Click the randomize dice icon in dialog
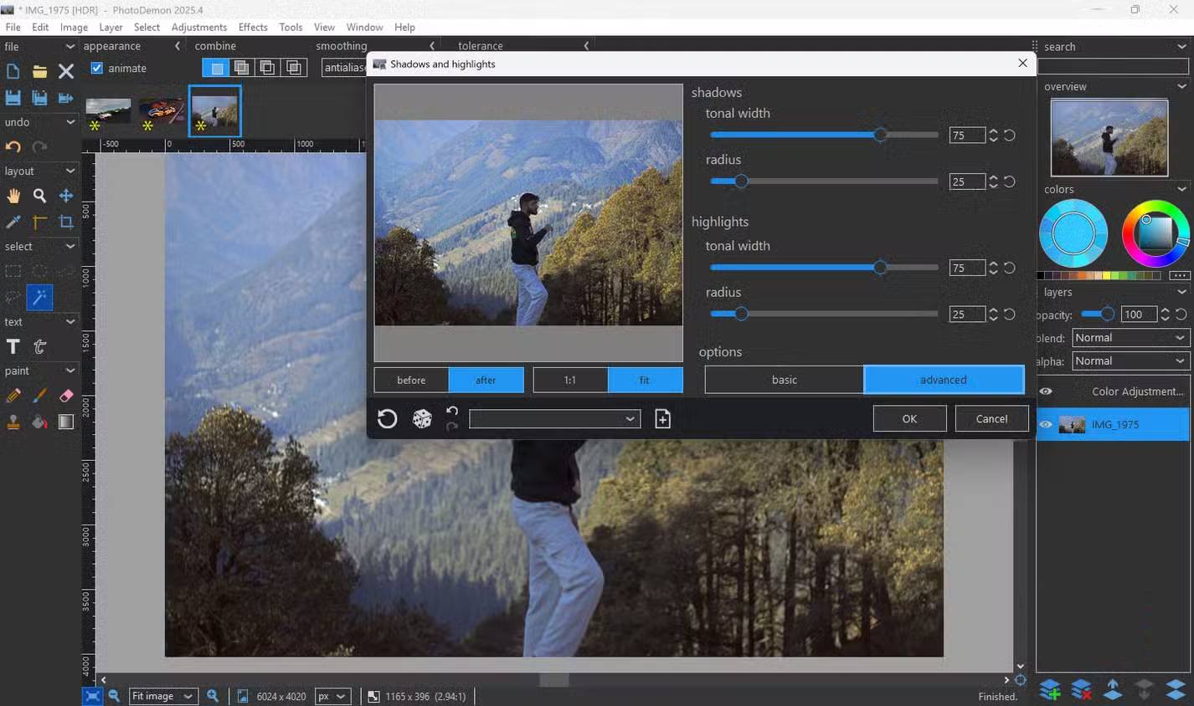 click(x=422, y=418)
